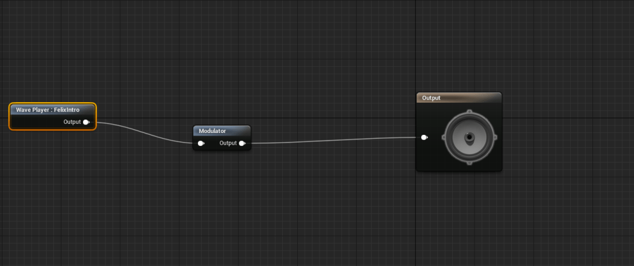Select the Output node by its title bar
The width and height of the screenshot is (634, 266).
(458, 98)
